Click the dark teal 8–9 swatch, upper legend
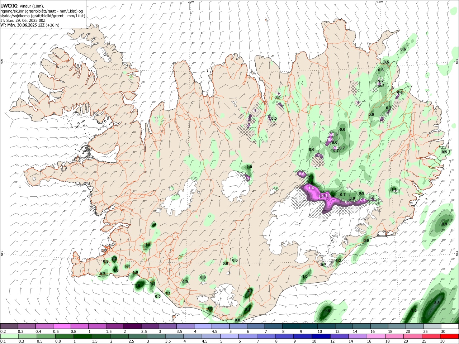 tap(291, 326)
